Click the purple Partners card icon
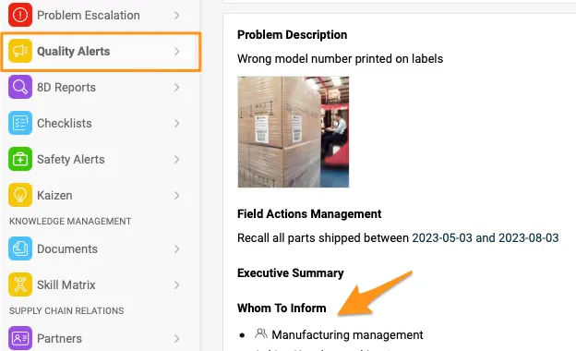 pos(20,338)
